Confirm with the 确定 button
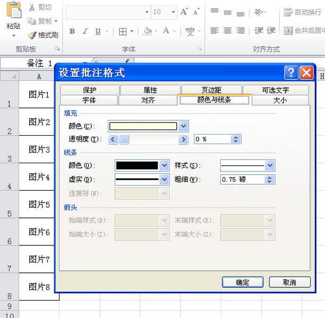This screenshot has height=318, width=325. click(243, 282)
